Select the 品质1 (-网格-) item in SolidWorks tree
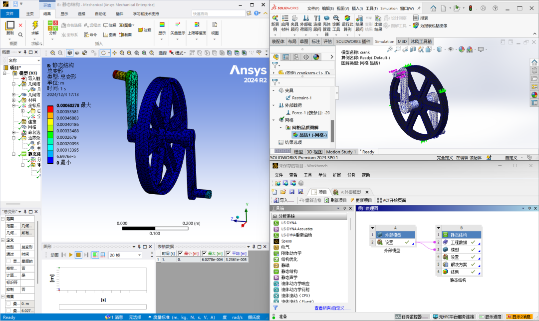This screenshot has width=539, height=321. (309, 135)
